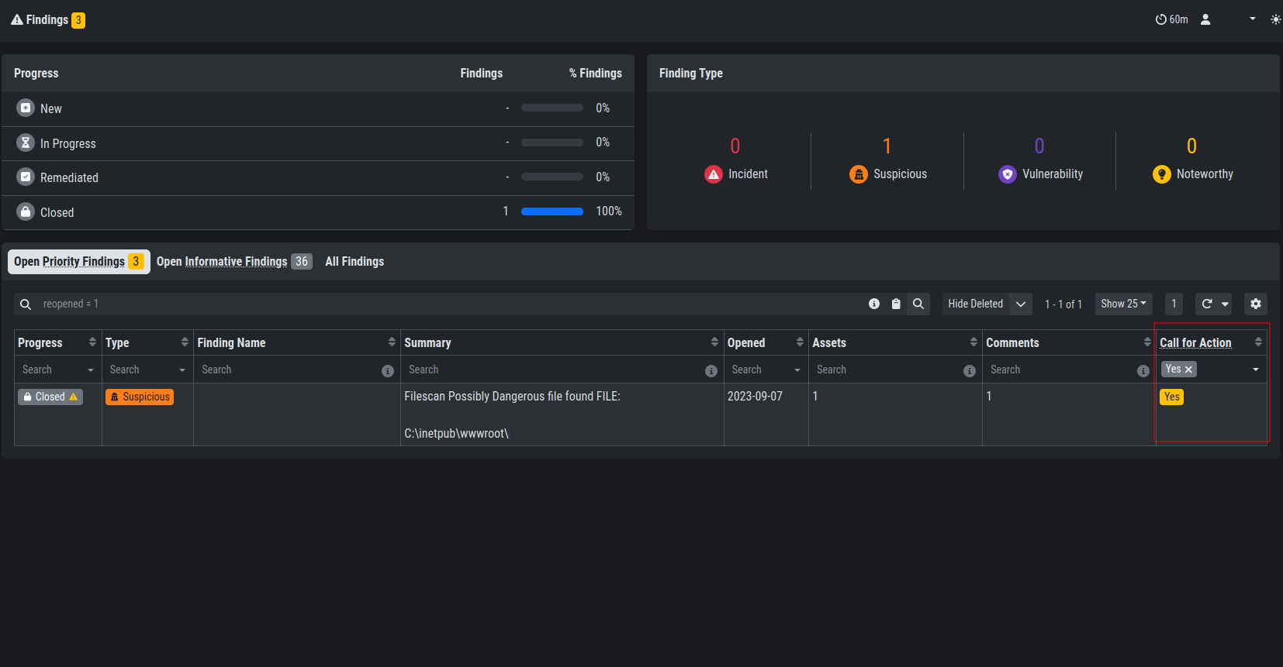Expand the Call for Action filter dropdown

pyautogui.click(x=1256, y=370)
